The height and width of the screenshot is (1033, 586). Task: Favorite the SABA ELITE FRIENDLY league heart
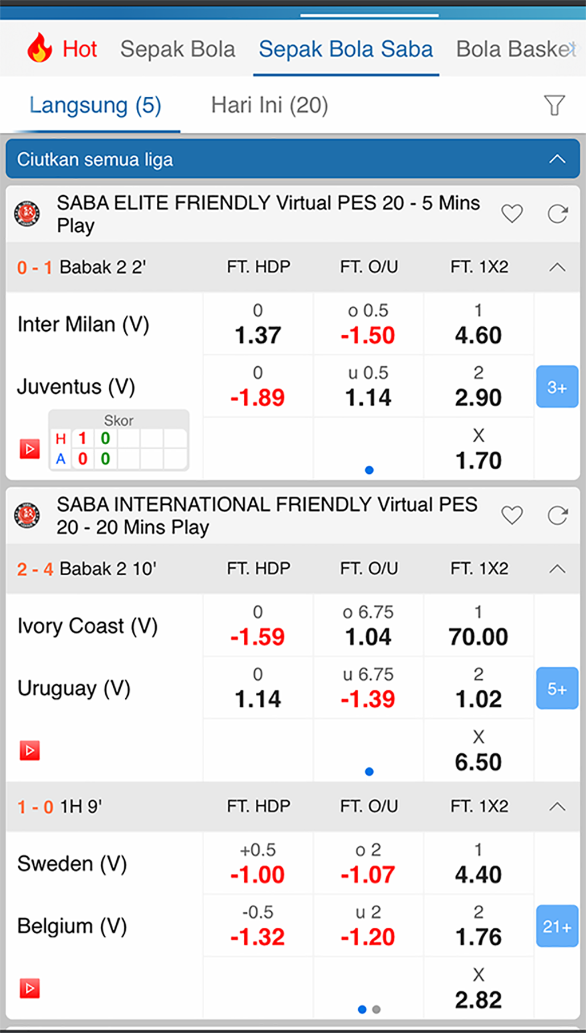coord(512,214)
